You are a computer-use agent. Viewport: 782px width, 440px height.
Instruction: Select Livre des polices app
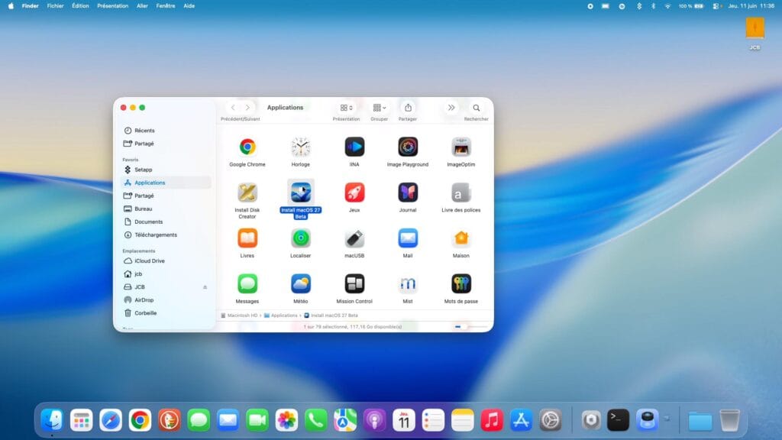[461, 192]
